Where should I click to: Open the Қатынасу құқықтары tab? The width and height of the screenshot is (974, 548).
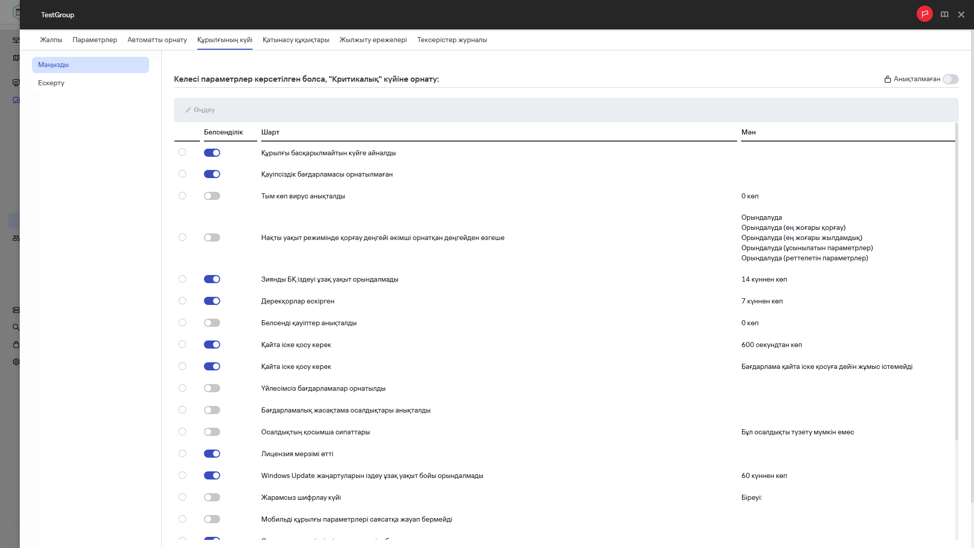[296, 40]
